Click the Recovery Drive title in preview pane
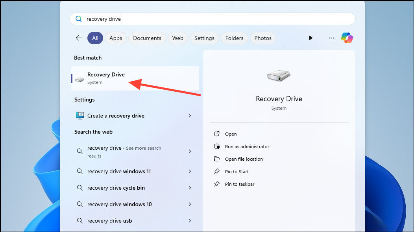The image size is (414, 232). [x=279, y=99]
